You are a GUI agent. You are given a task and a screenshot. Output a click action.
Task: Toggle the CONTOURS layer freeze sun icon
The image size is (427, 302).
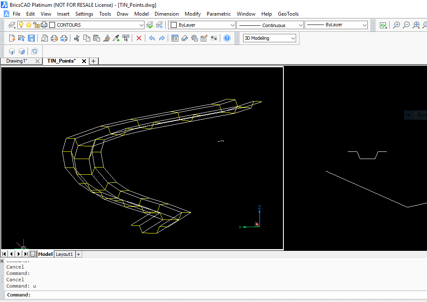[x=28, y=25]
